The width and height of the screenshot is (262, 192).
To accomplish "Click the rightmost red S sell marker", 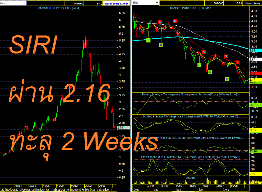I will [x=238, y=63].
